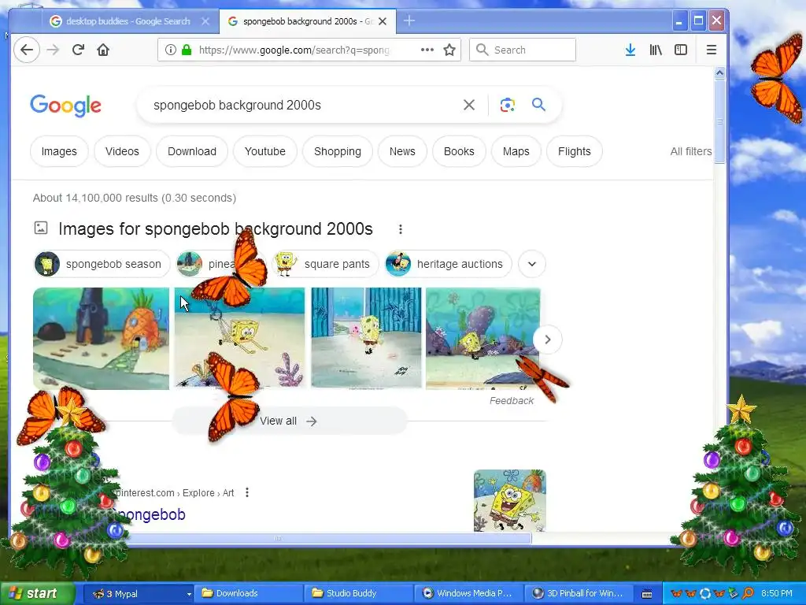Filter results by Images
Image resolution: width=806 pixels, height=605 pixels.
pyautogui.click(x=59, y=151)
